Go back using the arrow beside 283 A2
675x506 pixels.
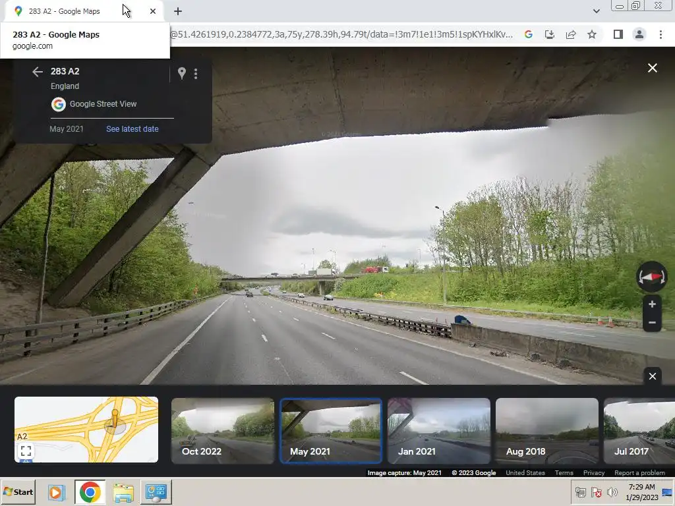tap(38, 71)
